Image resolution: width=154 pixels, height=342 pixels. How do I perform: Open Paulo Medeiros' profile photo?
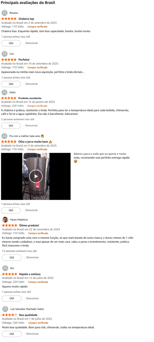point(5,220)
